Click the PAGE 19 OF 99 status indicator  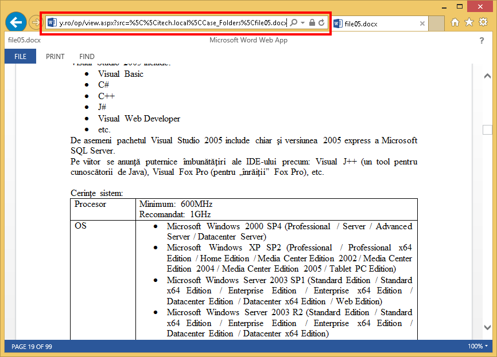[x=32, y=347]
